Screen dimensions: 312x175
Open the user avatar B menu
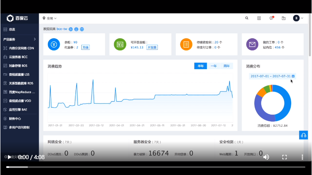tap(298, 18)
